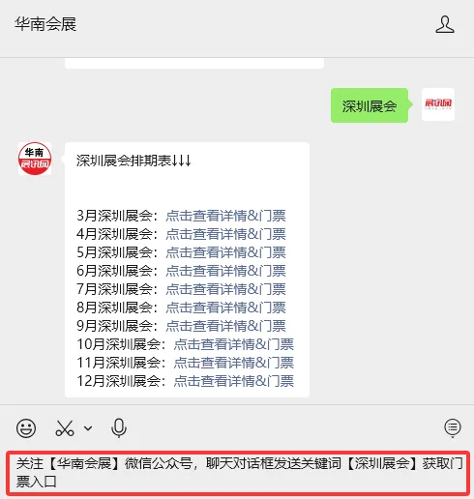
Task: Open 12月深圳展会 details and tickets link
Action: point(233,381)
